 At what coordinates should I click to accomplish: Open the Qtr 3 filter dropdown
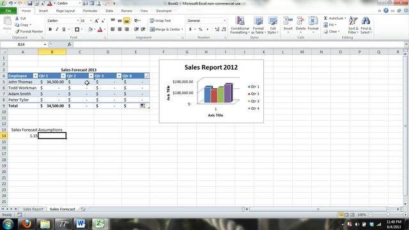[119, 76]
